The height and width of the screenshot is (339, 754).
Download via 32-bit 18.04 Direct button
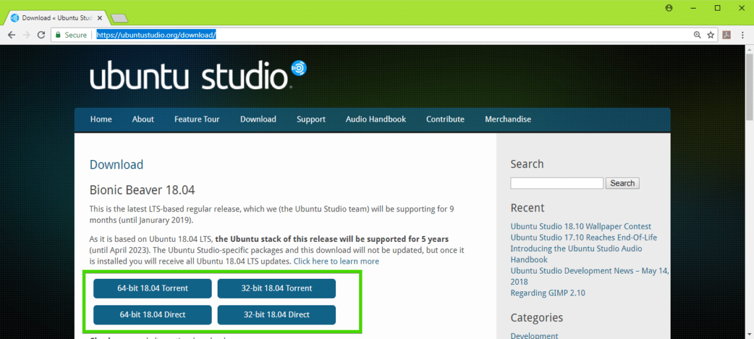276,315
